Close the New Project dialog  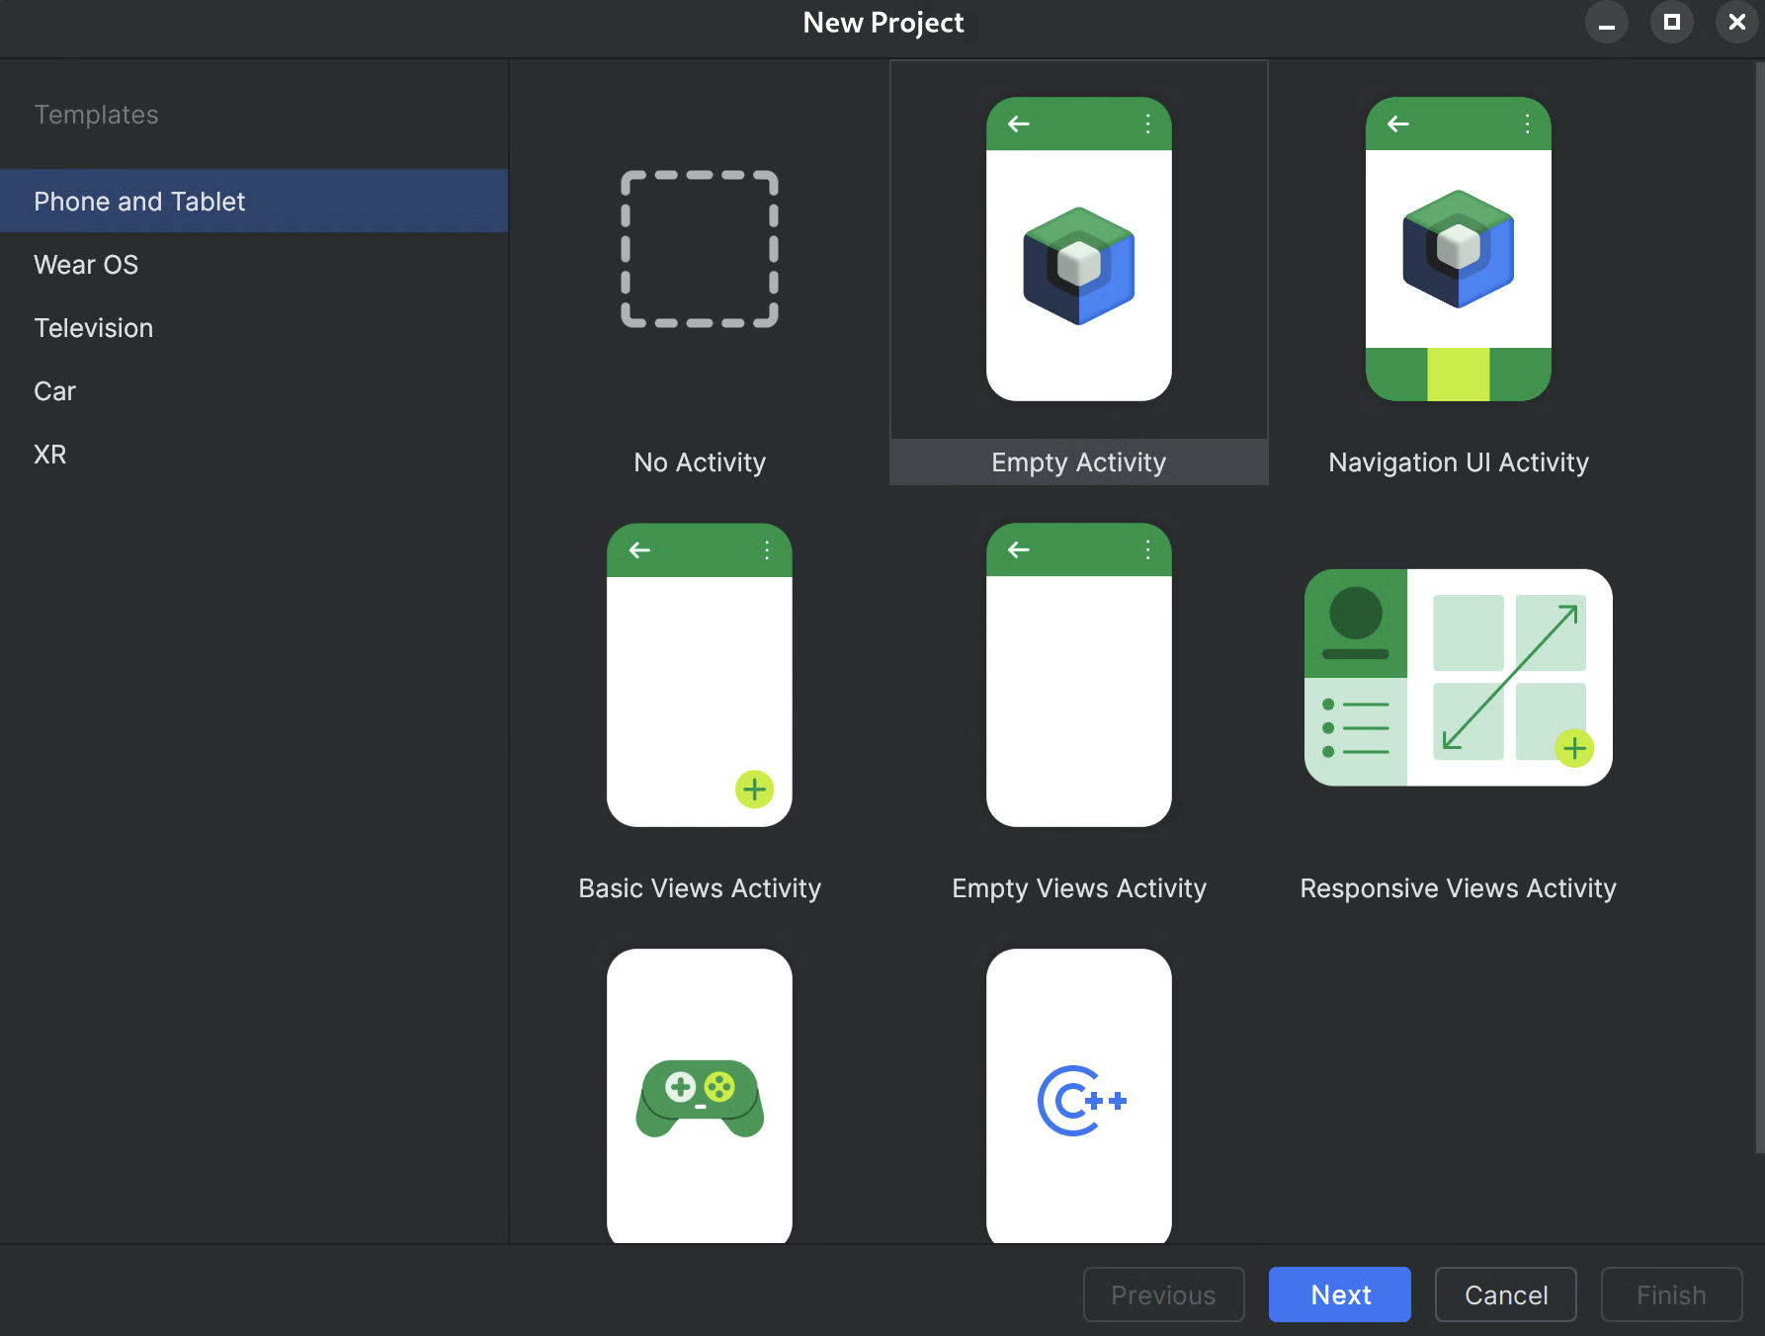click(x=1735, y=22)
